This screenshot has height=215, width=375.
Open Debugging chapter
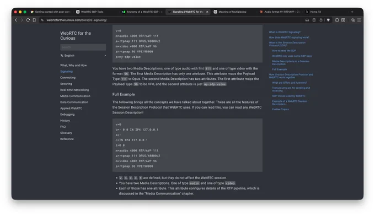coord(67,115)
